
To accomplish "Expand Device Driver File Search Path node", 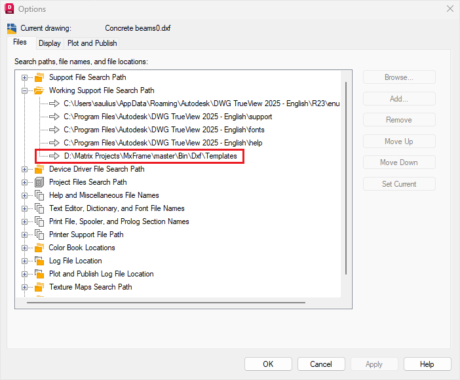I will [x=24, y=170].
